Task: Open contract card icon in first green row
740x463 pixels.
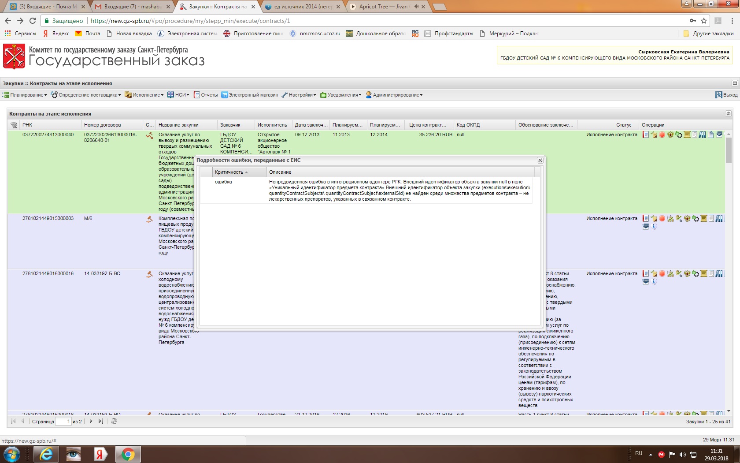Action: click(646, 134)
